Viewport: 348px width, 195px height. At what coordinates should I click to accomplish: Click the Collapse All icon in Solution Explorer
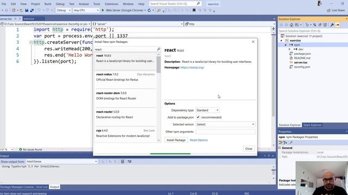click(320, 25)
